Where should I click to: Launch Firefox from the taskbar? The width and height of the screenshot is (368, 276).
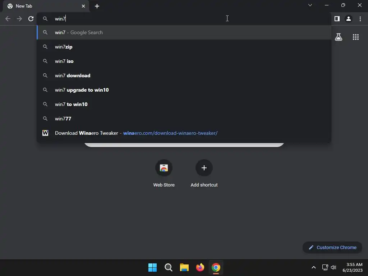200,267
